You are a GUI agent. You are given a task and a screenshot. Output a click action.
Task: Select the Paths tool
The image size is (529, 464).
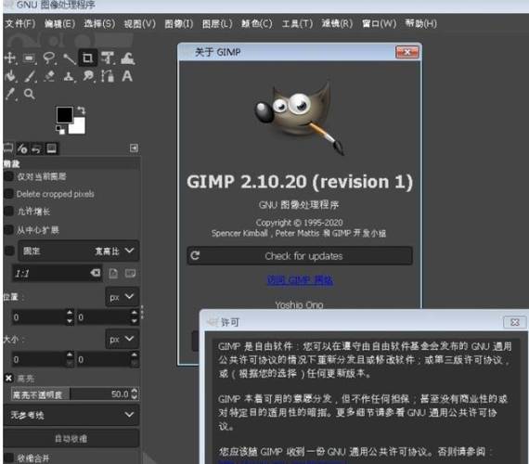click(x=108, y=76)
